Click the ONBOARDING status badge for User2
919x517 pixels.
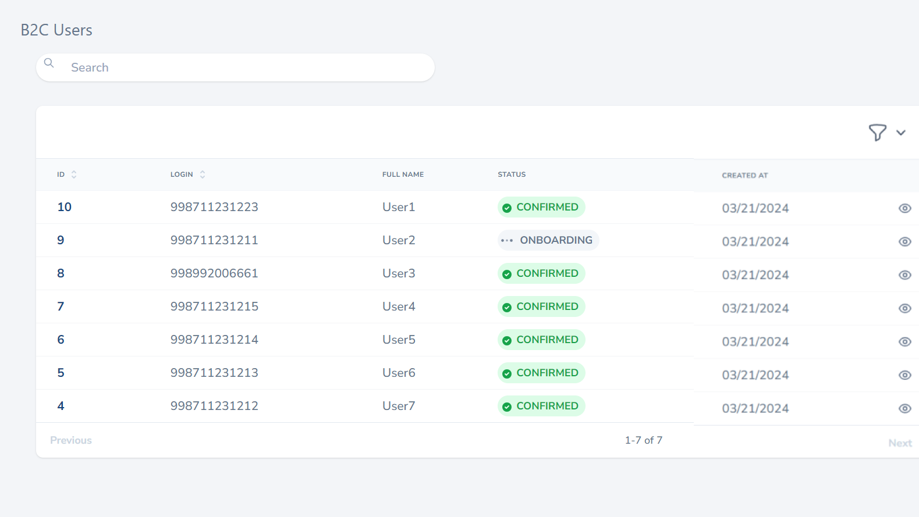(x=548, y=240)
